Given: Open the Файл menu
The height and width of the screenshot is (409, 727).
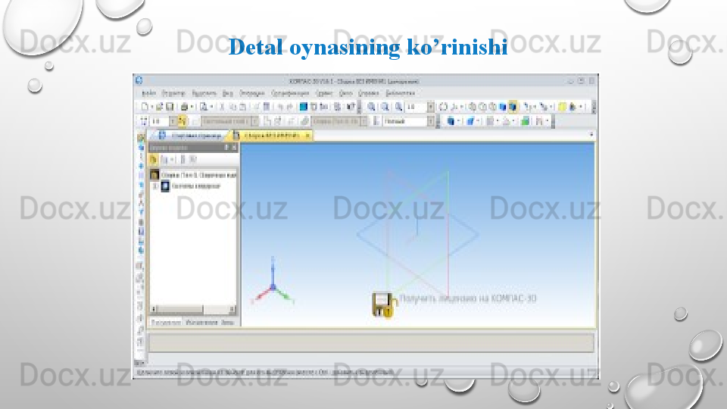Looking at the screenshot, I should pos(148,92).
